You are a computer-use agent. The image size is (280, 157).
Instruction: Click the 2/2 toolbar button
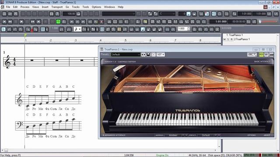[x=175, y=22]
